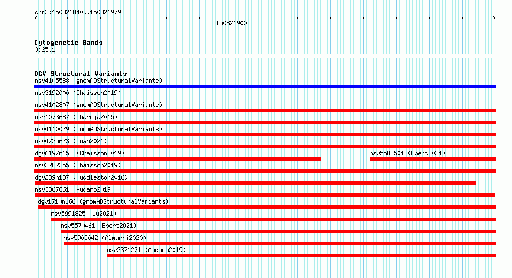Click red bar under nsv3371271
Viewport: 512px width, 278px height.
(x=301, y=256)
